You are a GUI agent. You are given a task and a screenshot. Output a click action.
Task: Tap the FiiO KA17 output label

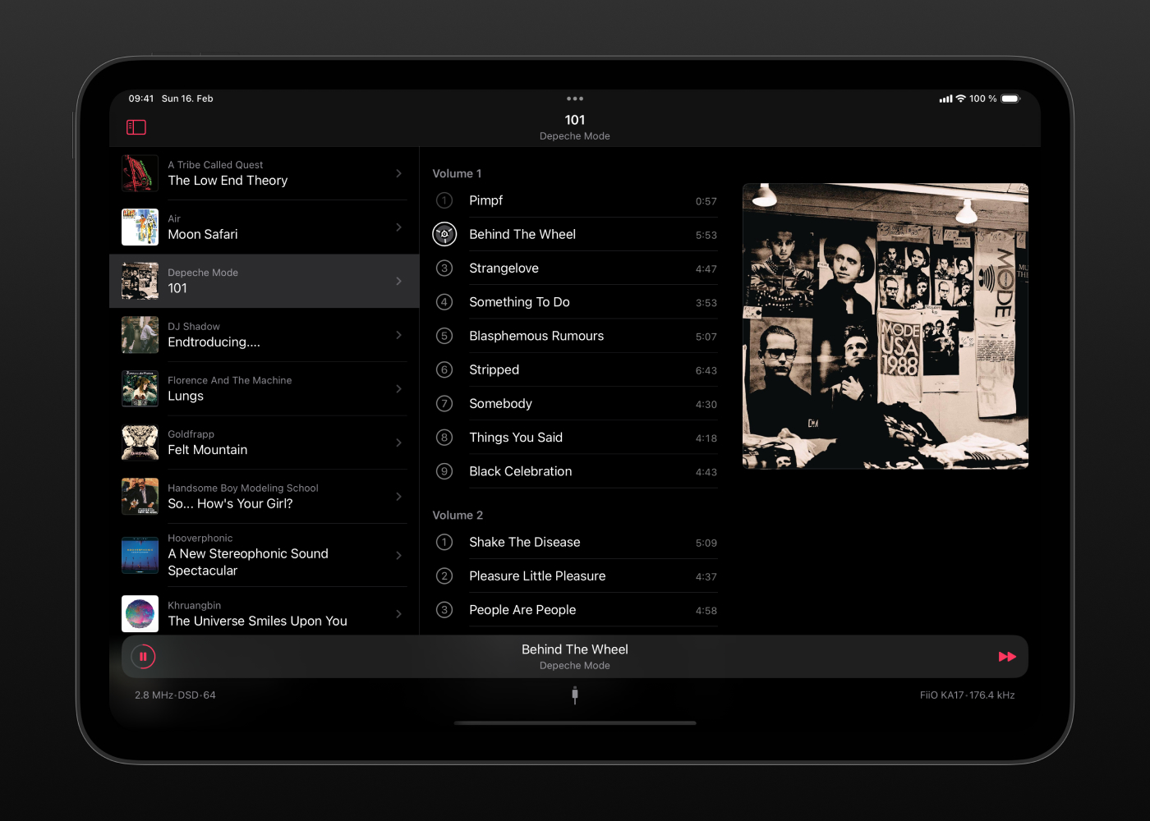968,695
